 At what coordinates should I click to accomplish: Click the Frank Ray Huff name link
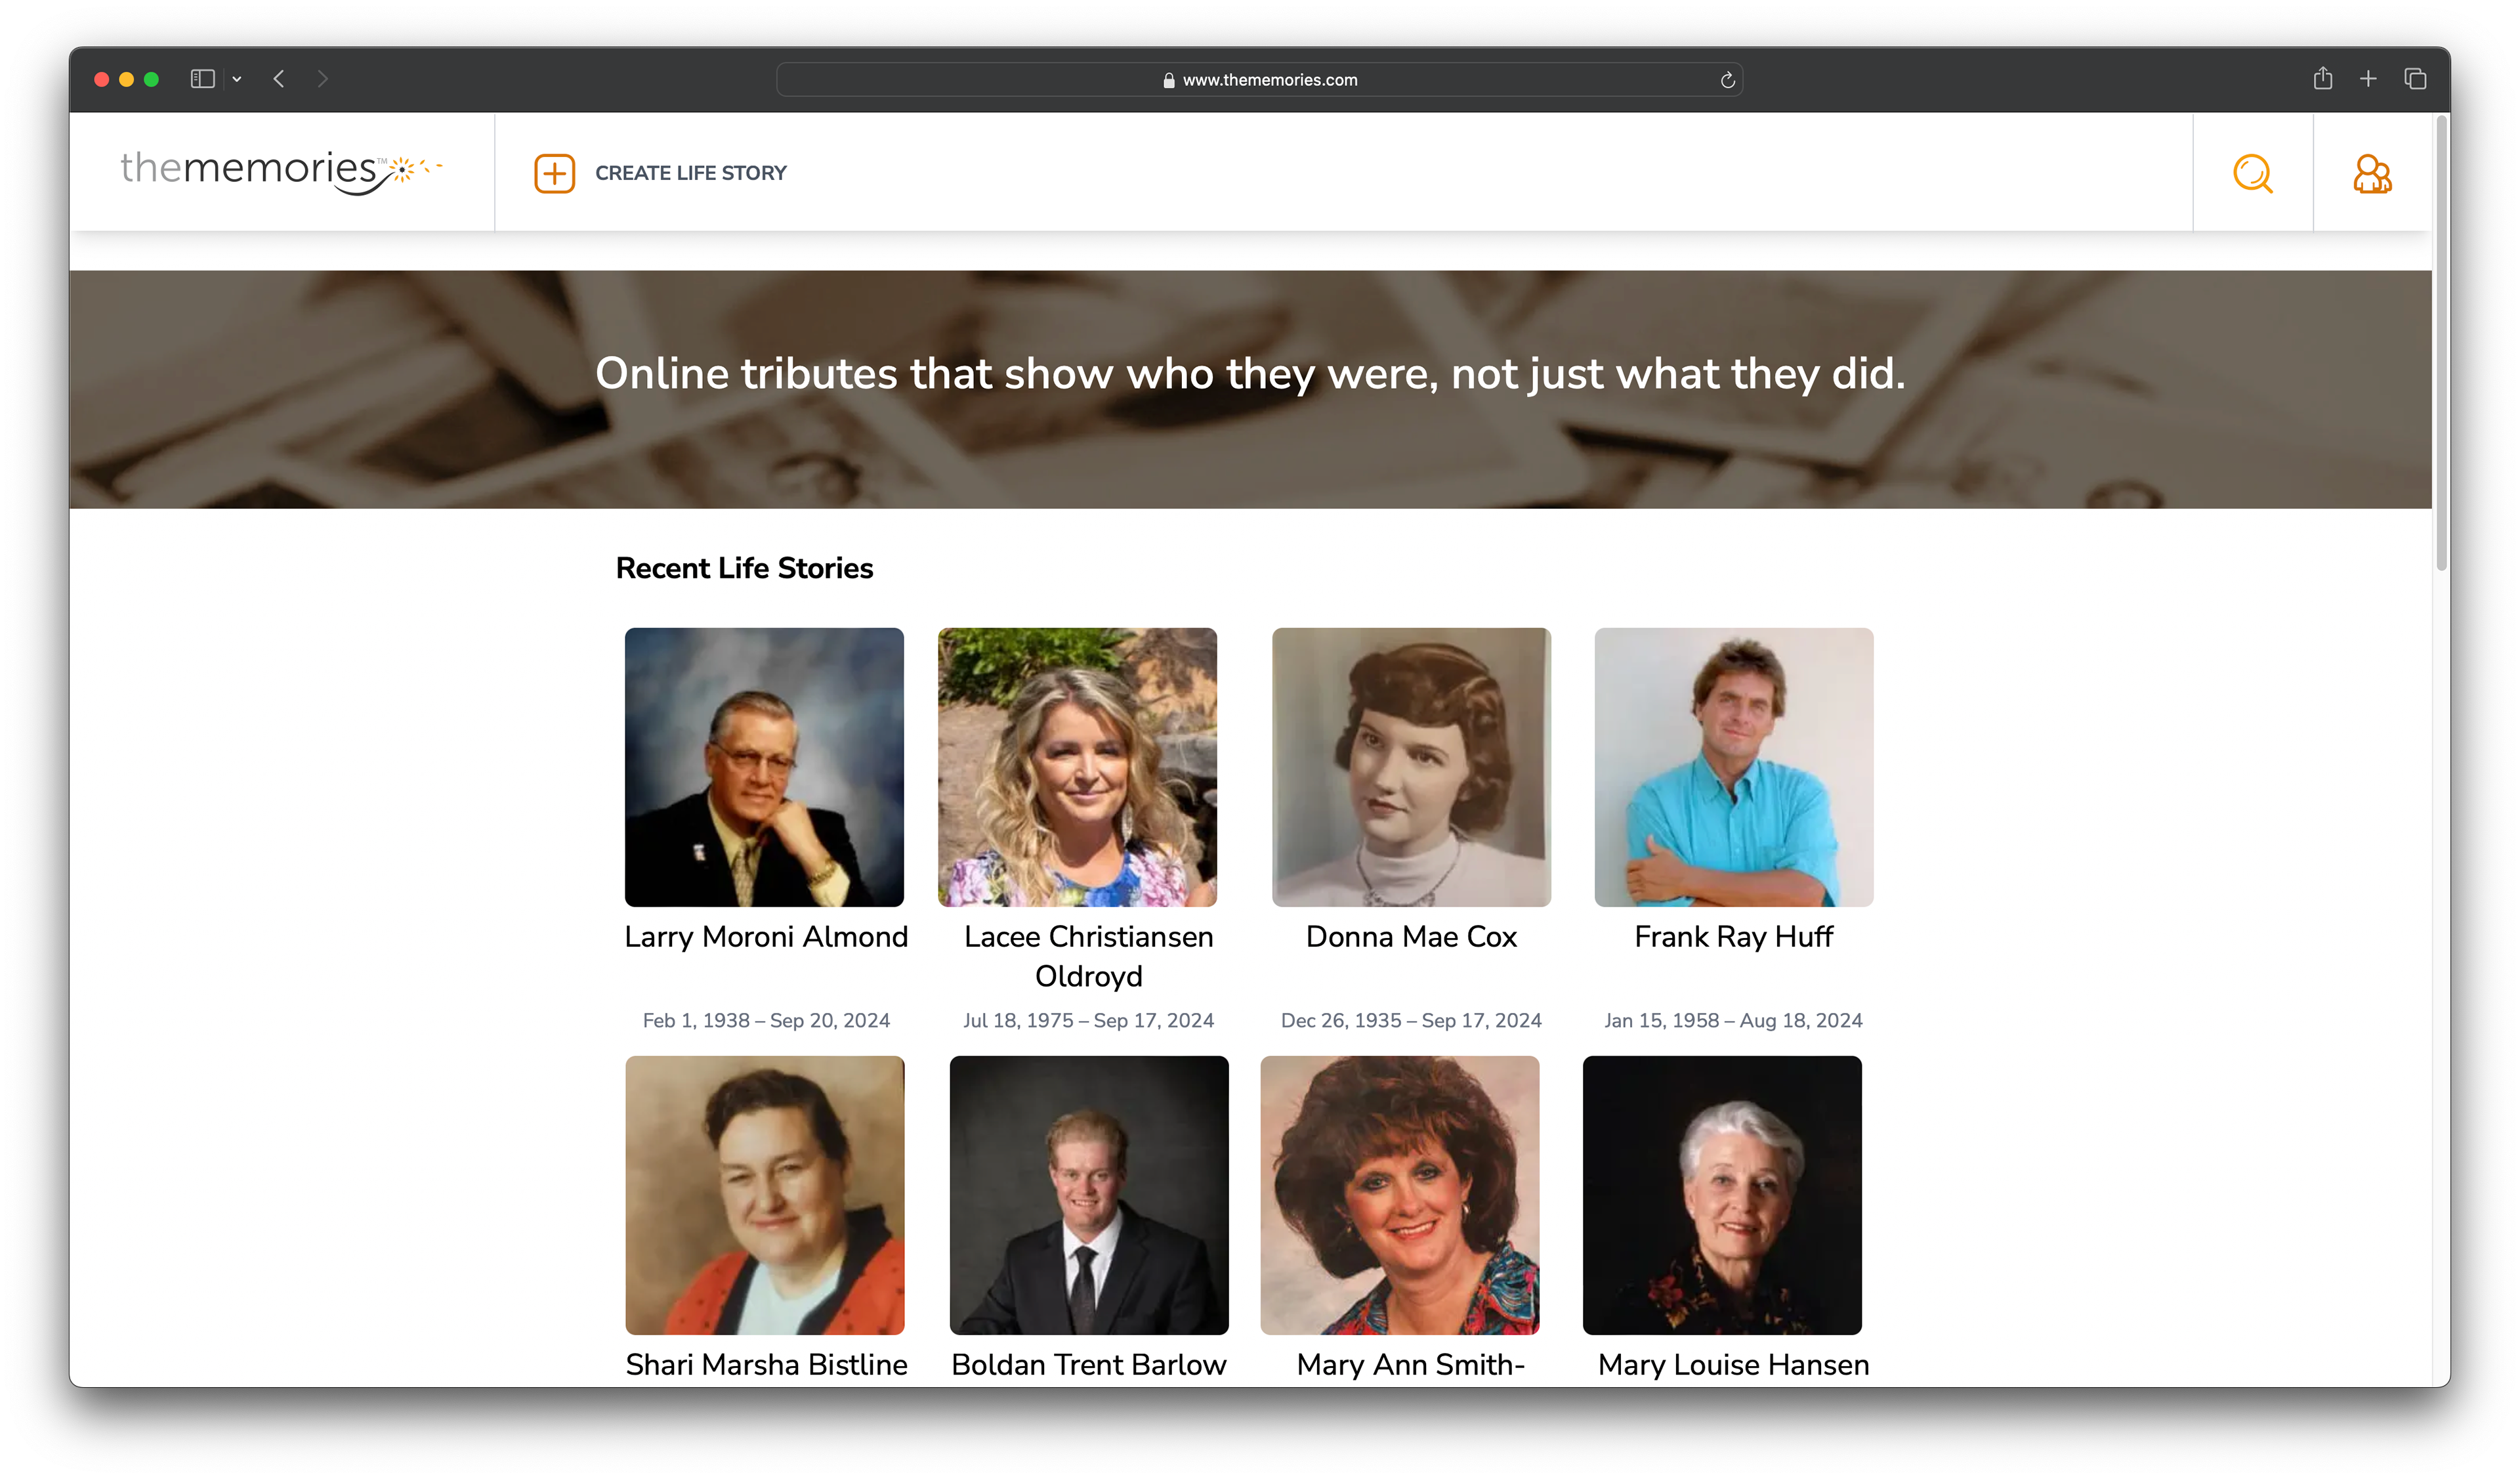tap(1734, 937)
